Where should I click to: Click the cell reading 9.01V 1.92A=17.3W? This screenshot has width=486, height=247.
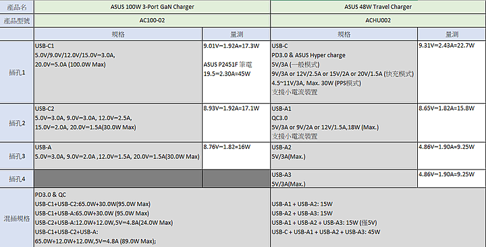[236, 72]
